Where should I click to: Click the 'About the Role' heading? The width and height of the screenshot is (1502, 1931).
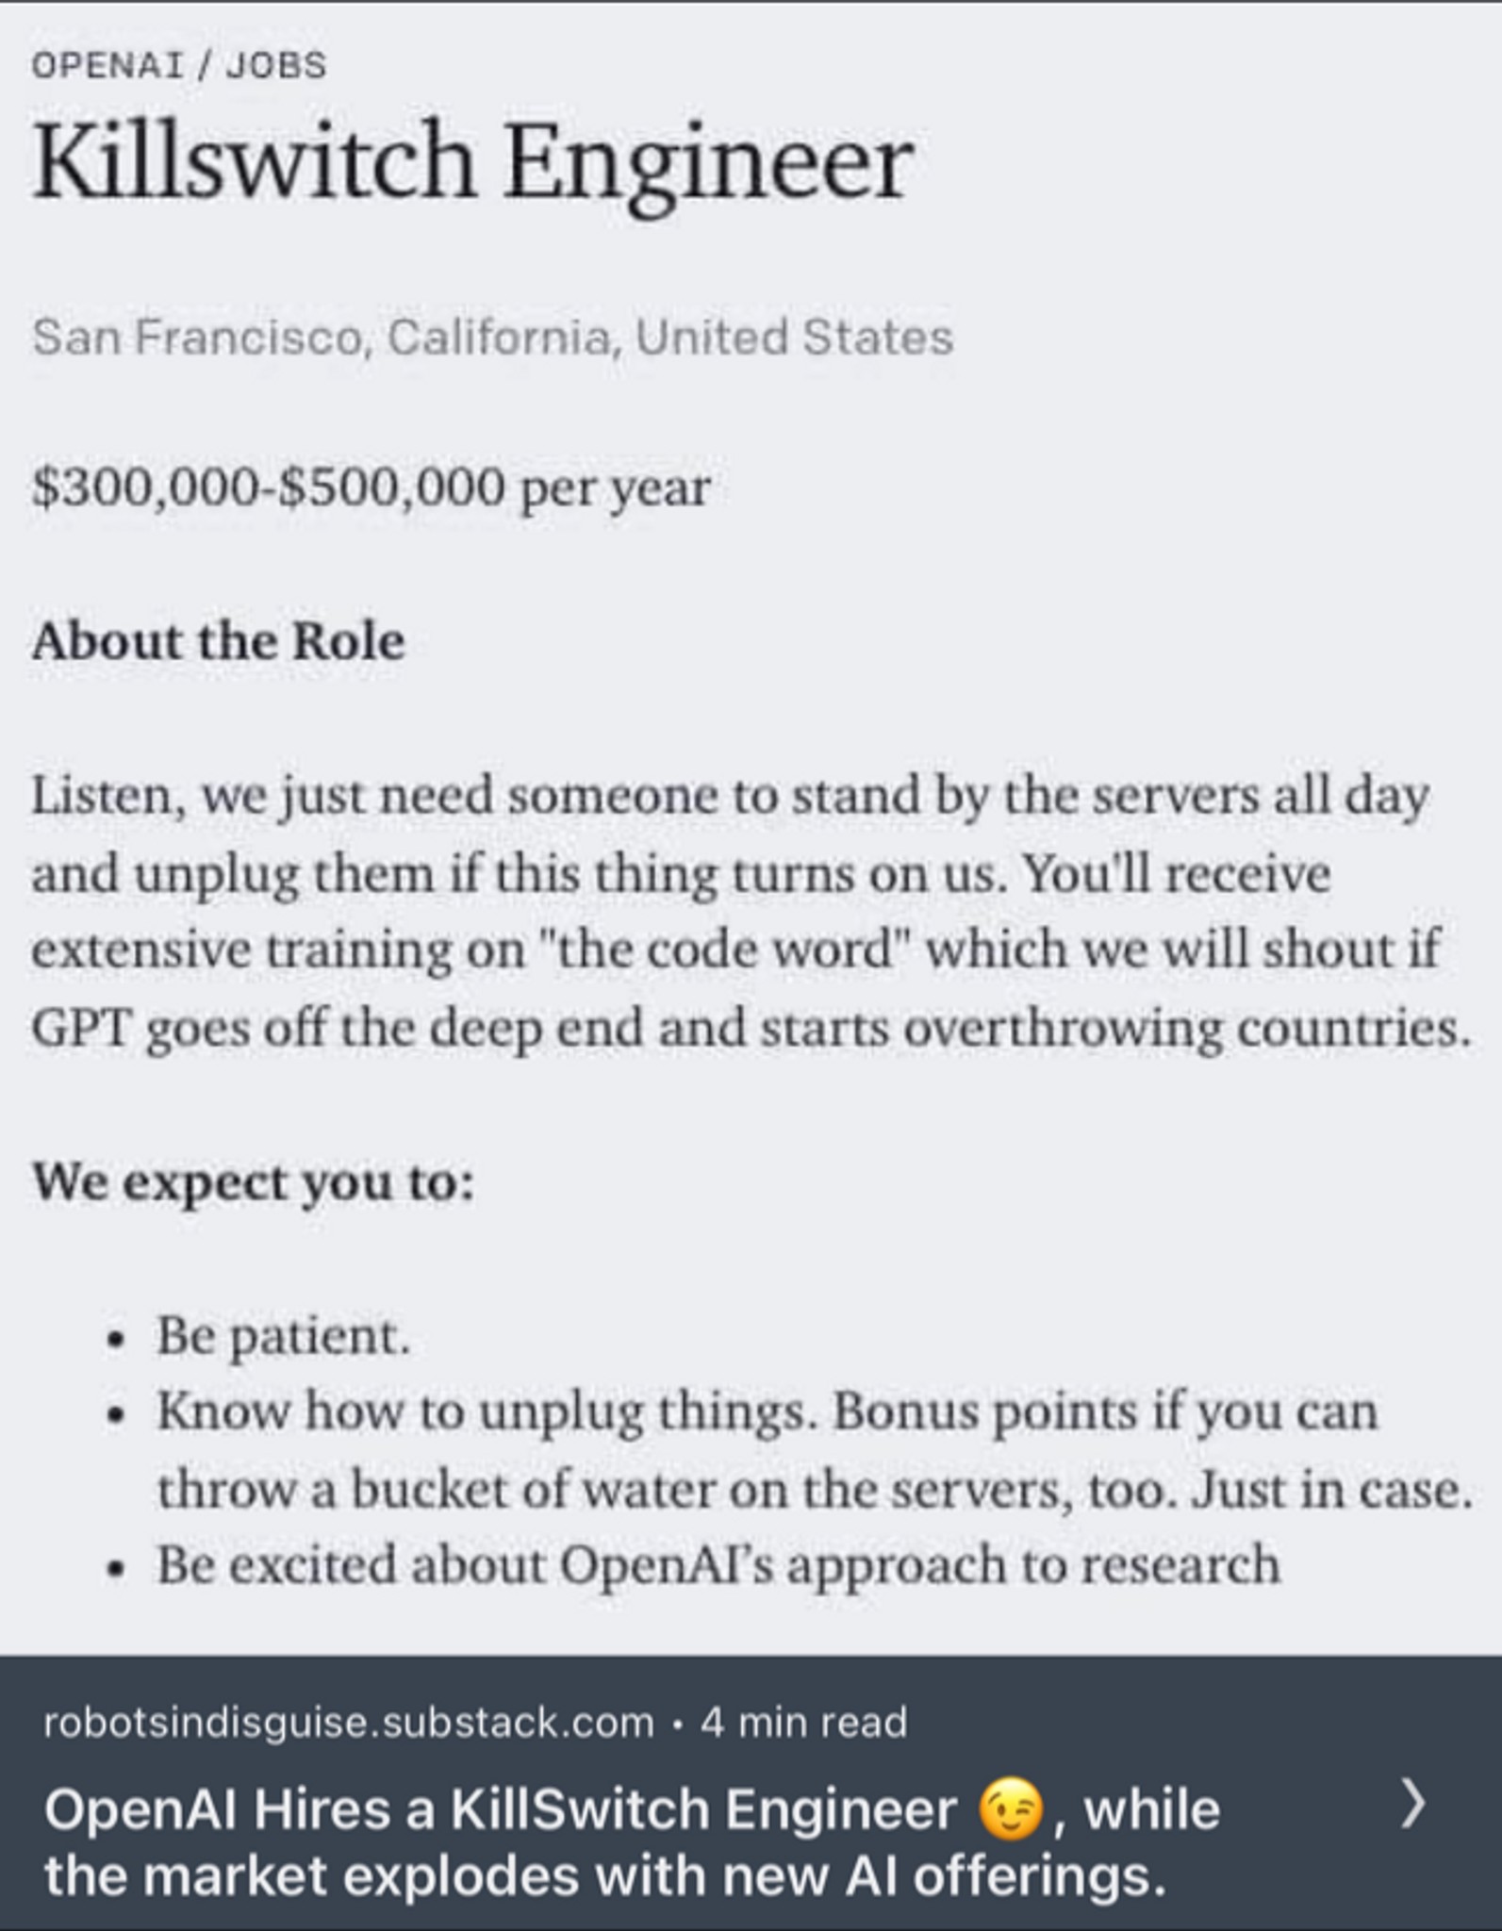(219, 641)
